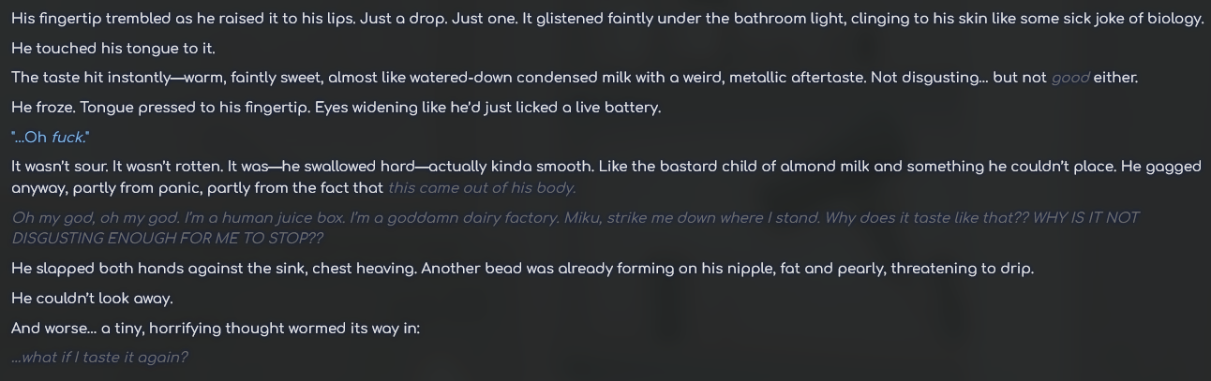1211x381 pixels.
Task: Click the italic phrase "this came out of his body"
Action: pos(482,188)
